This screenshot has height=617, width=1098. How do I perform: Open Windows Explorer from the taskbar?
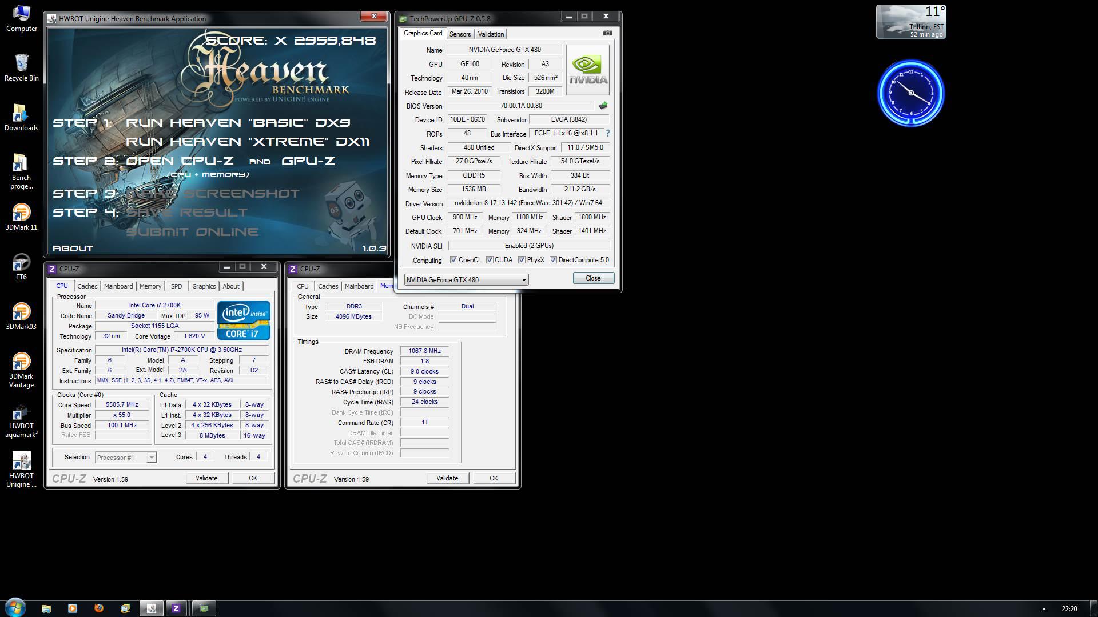46,608
